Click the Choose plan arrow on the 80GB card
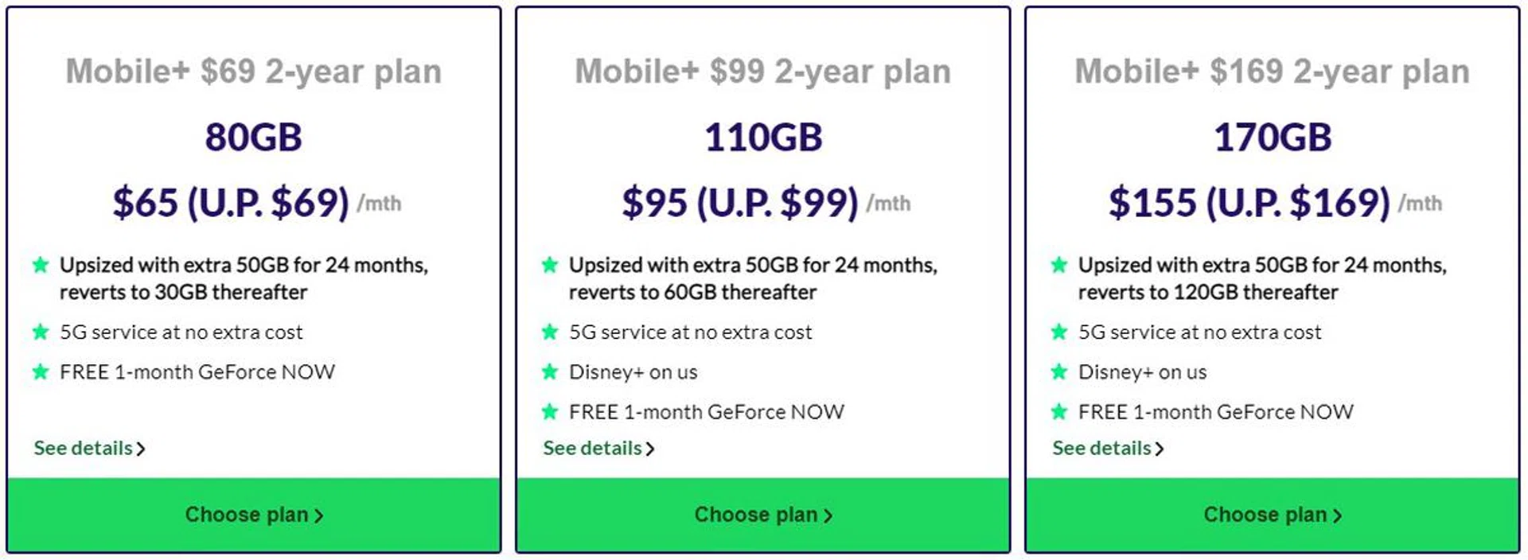This screenshot has height=560, width=1528. 322,514
